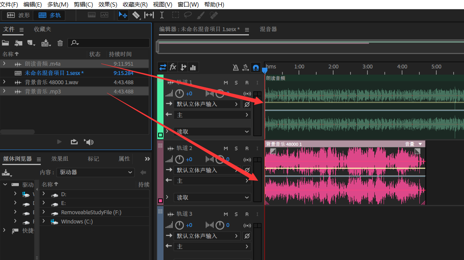This screenshot has height=260, width=464.
Task: Open Editor panel menu icon
Action: point(247,29)
